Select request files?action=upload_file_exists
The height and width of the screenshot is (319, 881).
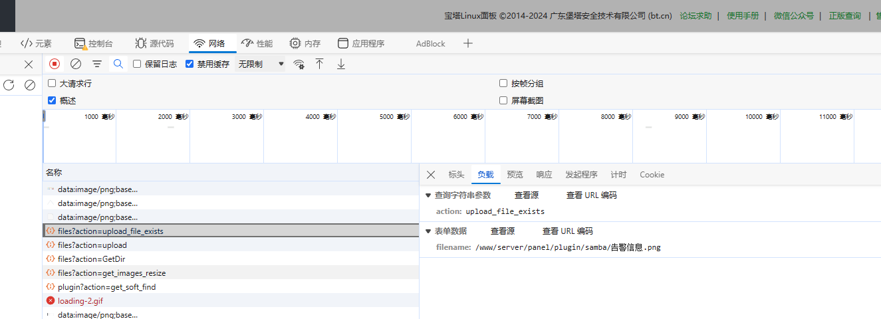click(x=231, y=231)
